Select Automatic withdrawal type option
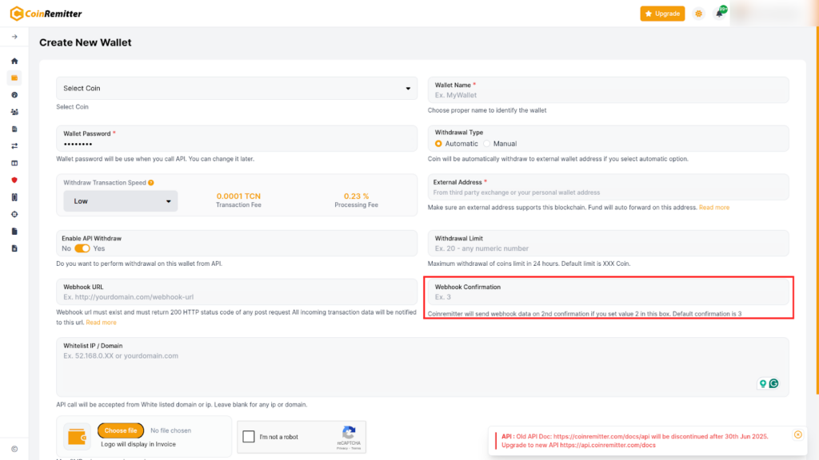Image resolution: width=819 pixels, height=460 pixels. (438, 144)
